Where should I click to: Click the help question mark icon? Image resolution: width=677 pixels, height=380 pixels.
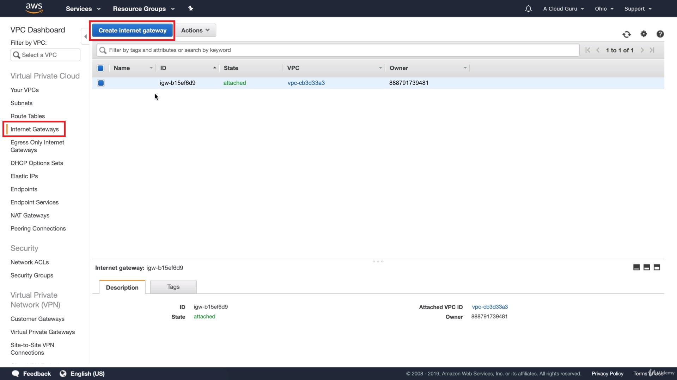pyautogui.click(x=660, y=34)
